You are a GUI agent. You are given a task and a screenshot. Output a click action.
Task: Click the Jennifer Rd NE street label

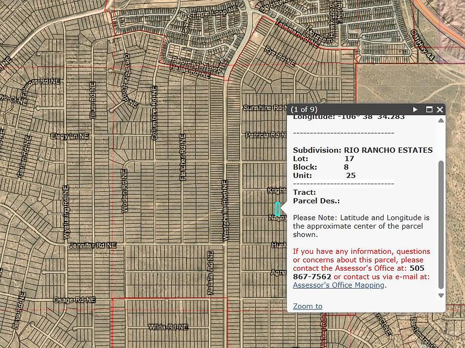[93, 246]
